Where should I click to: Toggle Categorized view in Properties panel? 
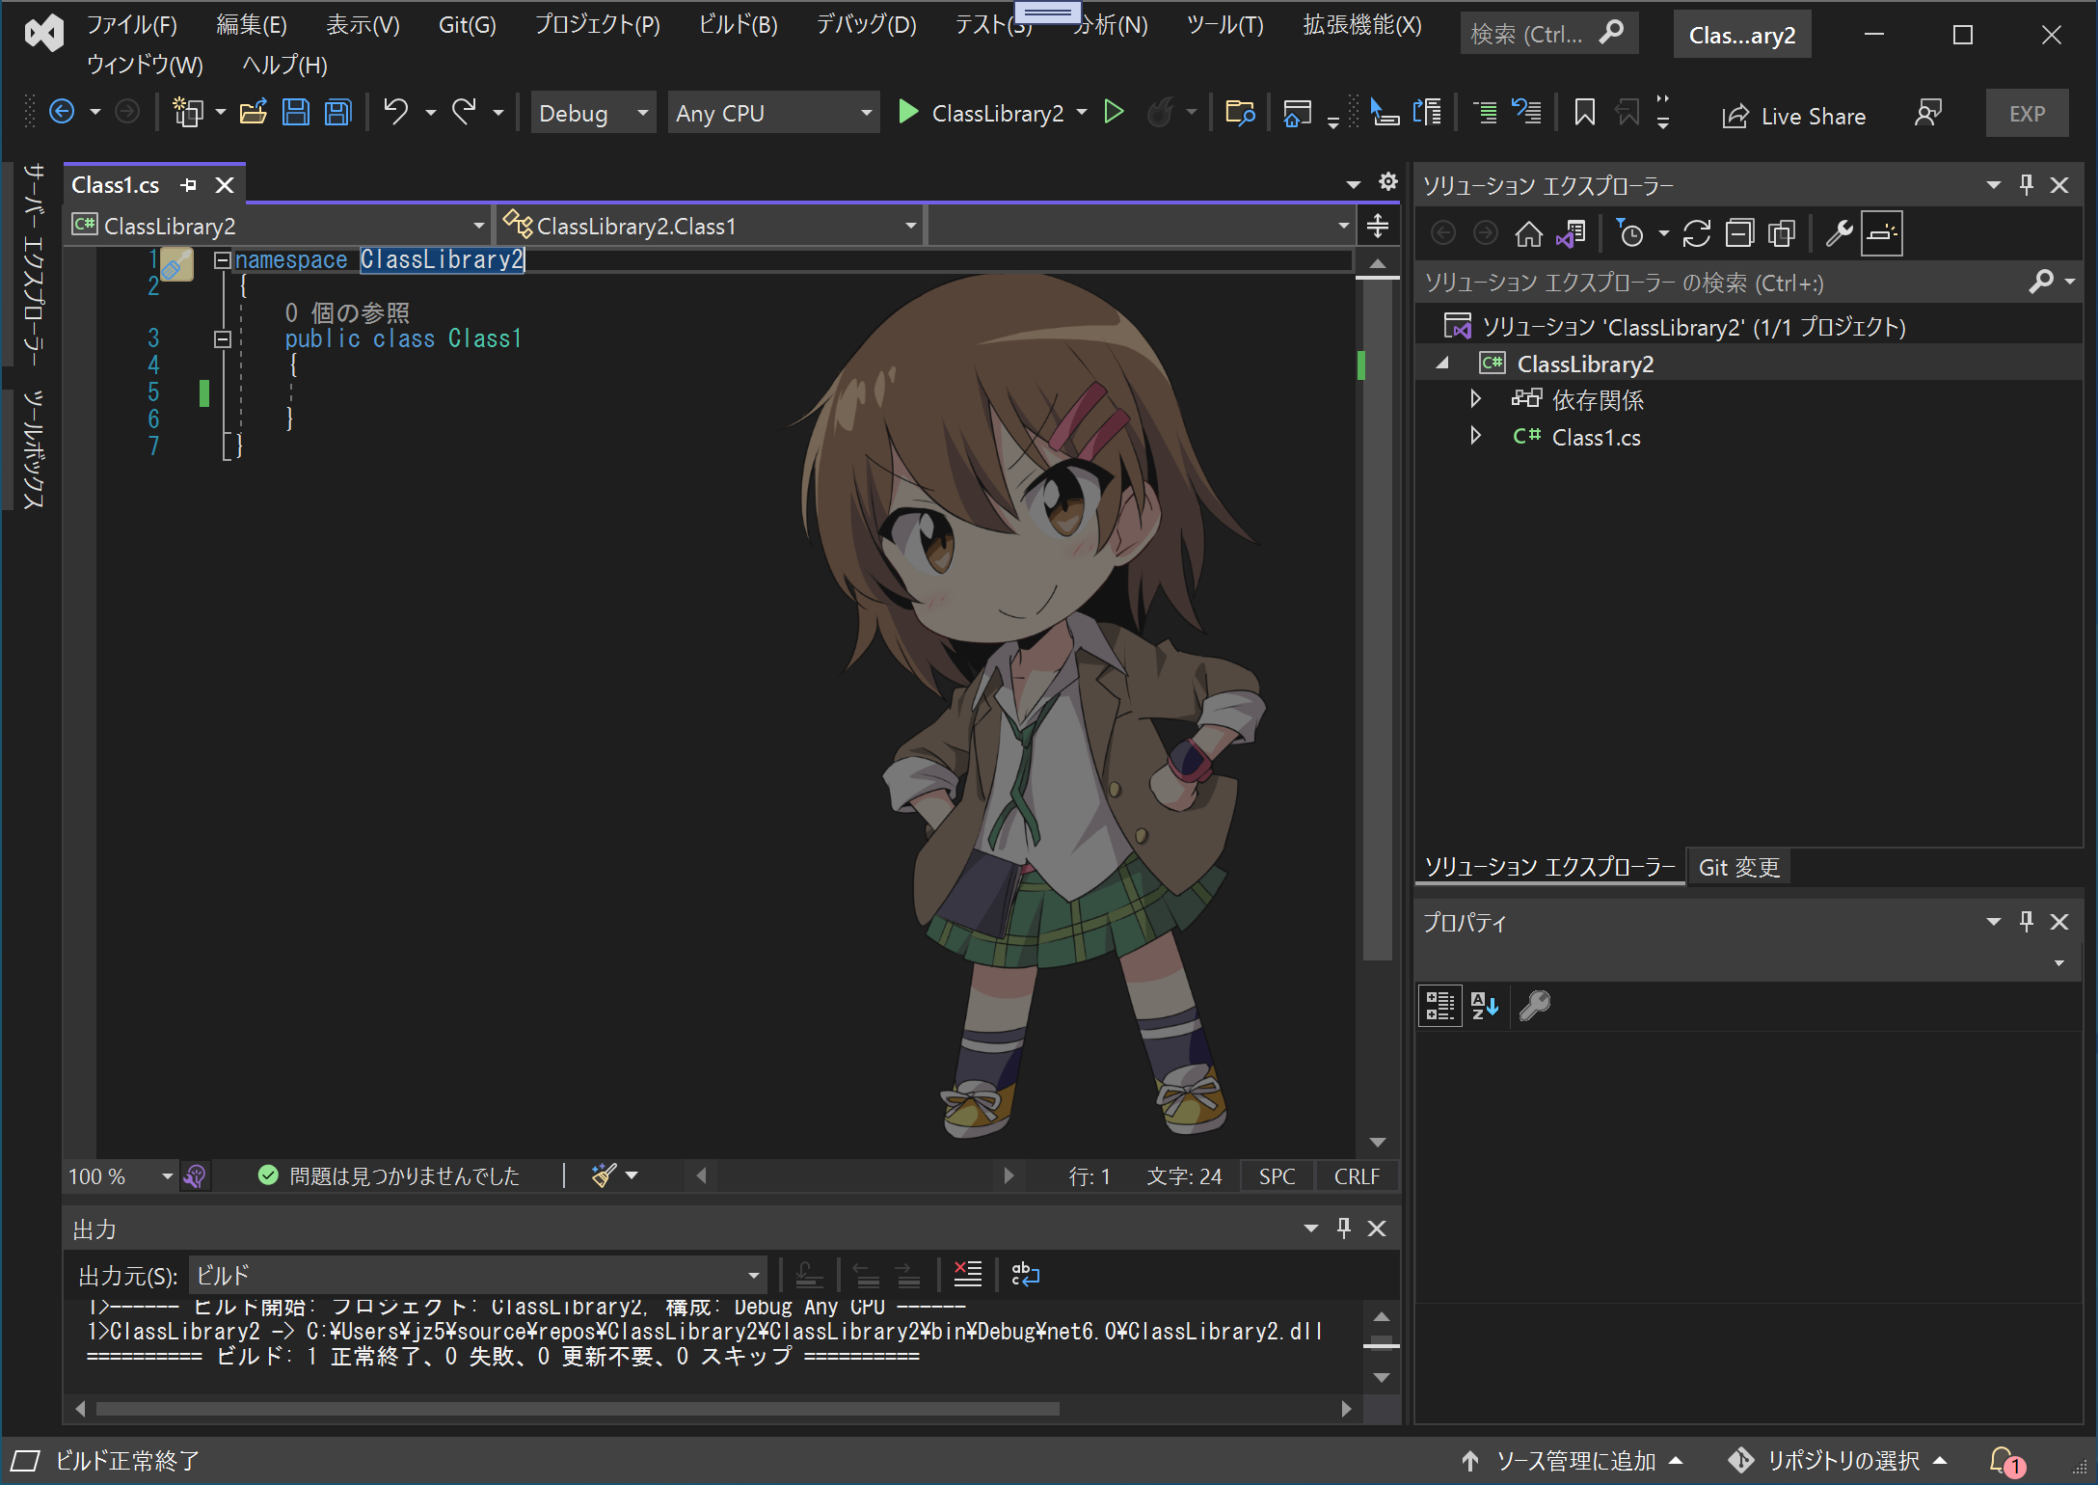coord(1439,1006)
